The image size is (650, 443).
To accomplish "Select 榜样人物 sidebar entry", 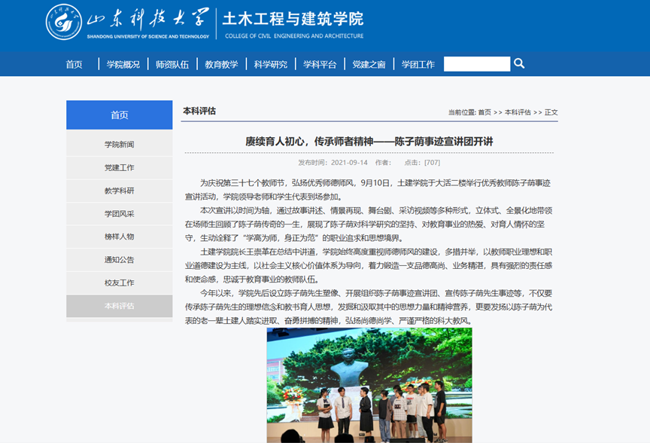I will pyautogui.click(x=120, y=237).
